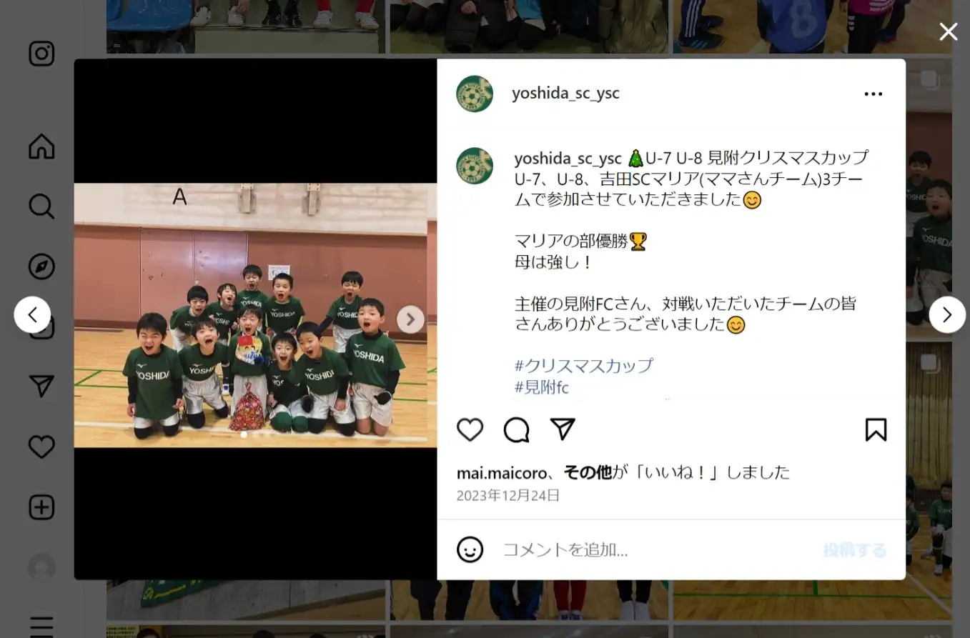Open Explore compass icon in sidebar

(x=41, y=266)
